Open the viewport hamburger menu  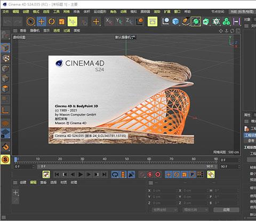(x=15, y=31)
